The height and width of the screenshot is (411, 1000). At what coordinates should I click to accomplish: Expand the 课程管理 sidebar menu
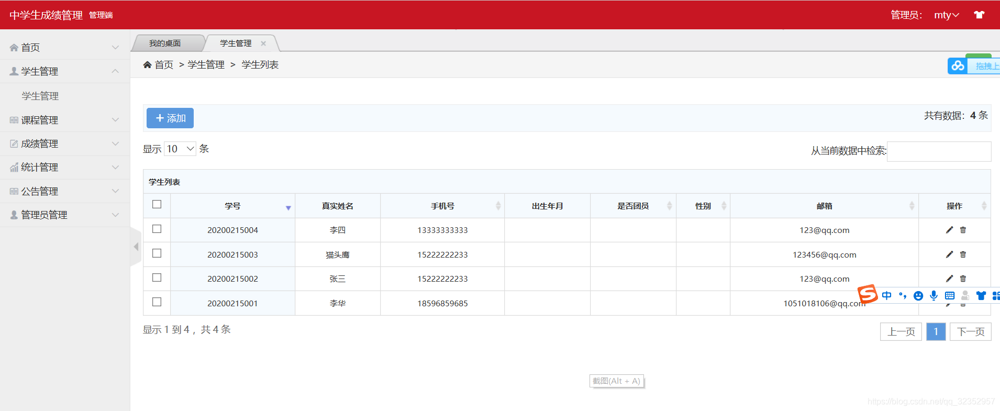65,120
